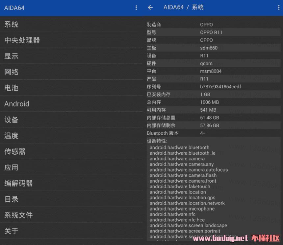283x245 pixels.
Task: Select the 制造商 OPPO row
Action: coord(214,25)
